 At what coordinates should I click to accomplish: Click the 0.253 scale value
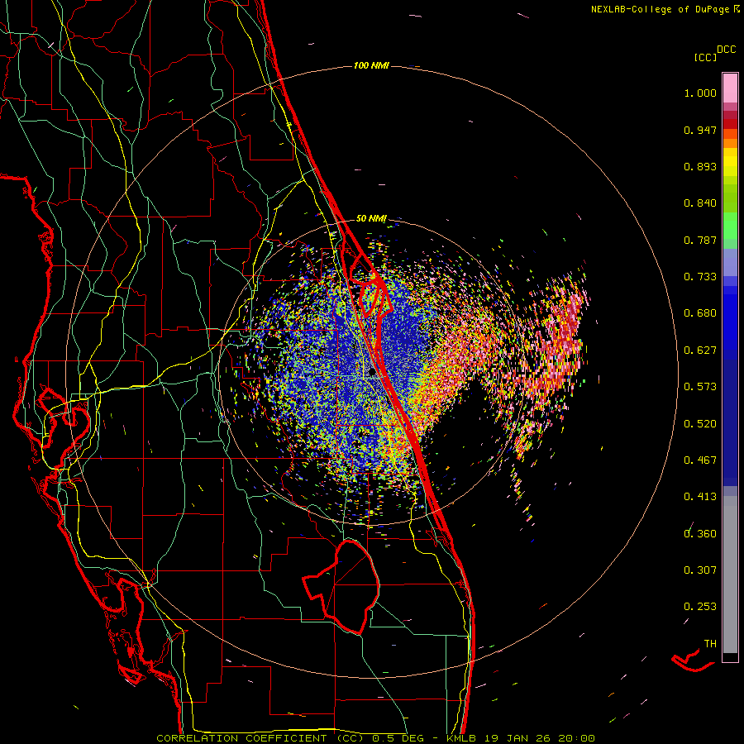click(700, 607)
